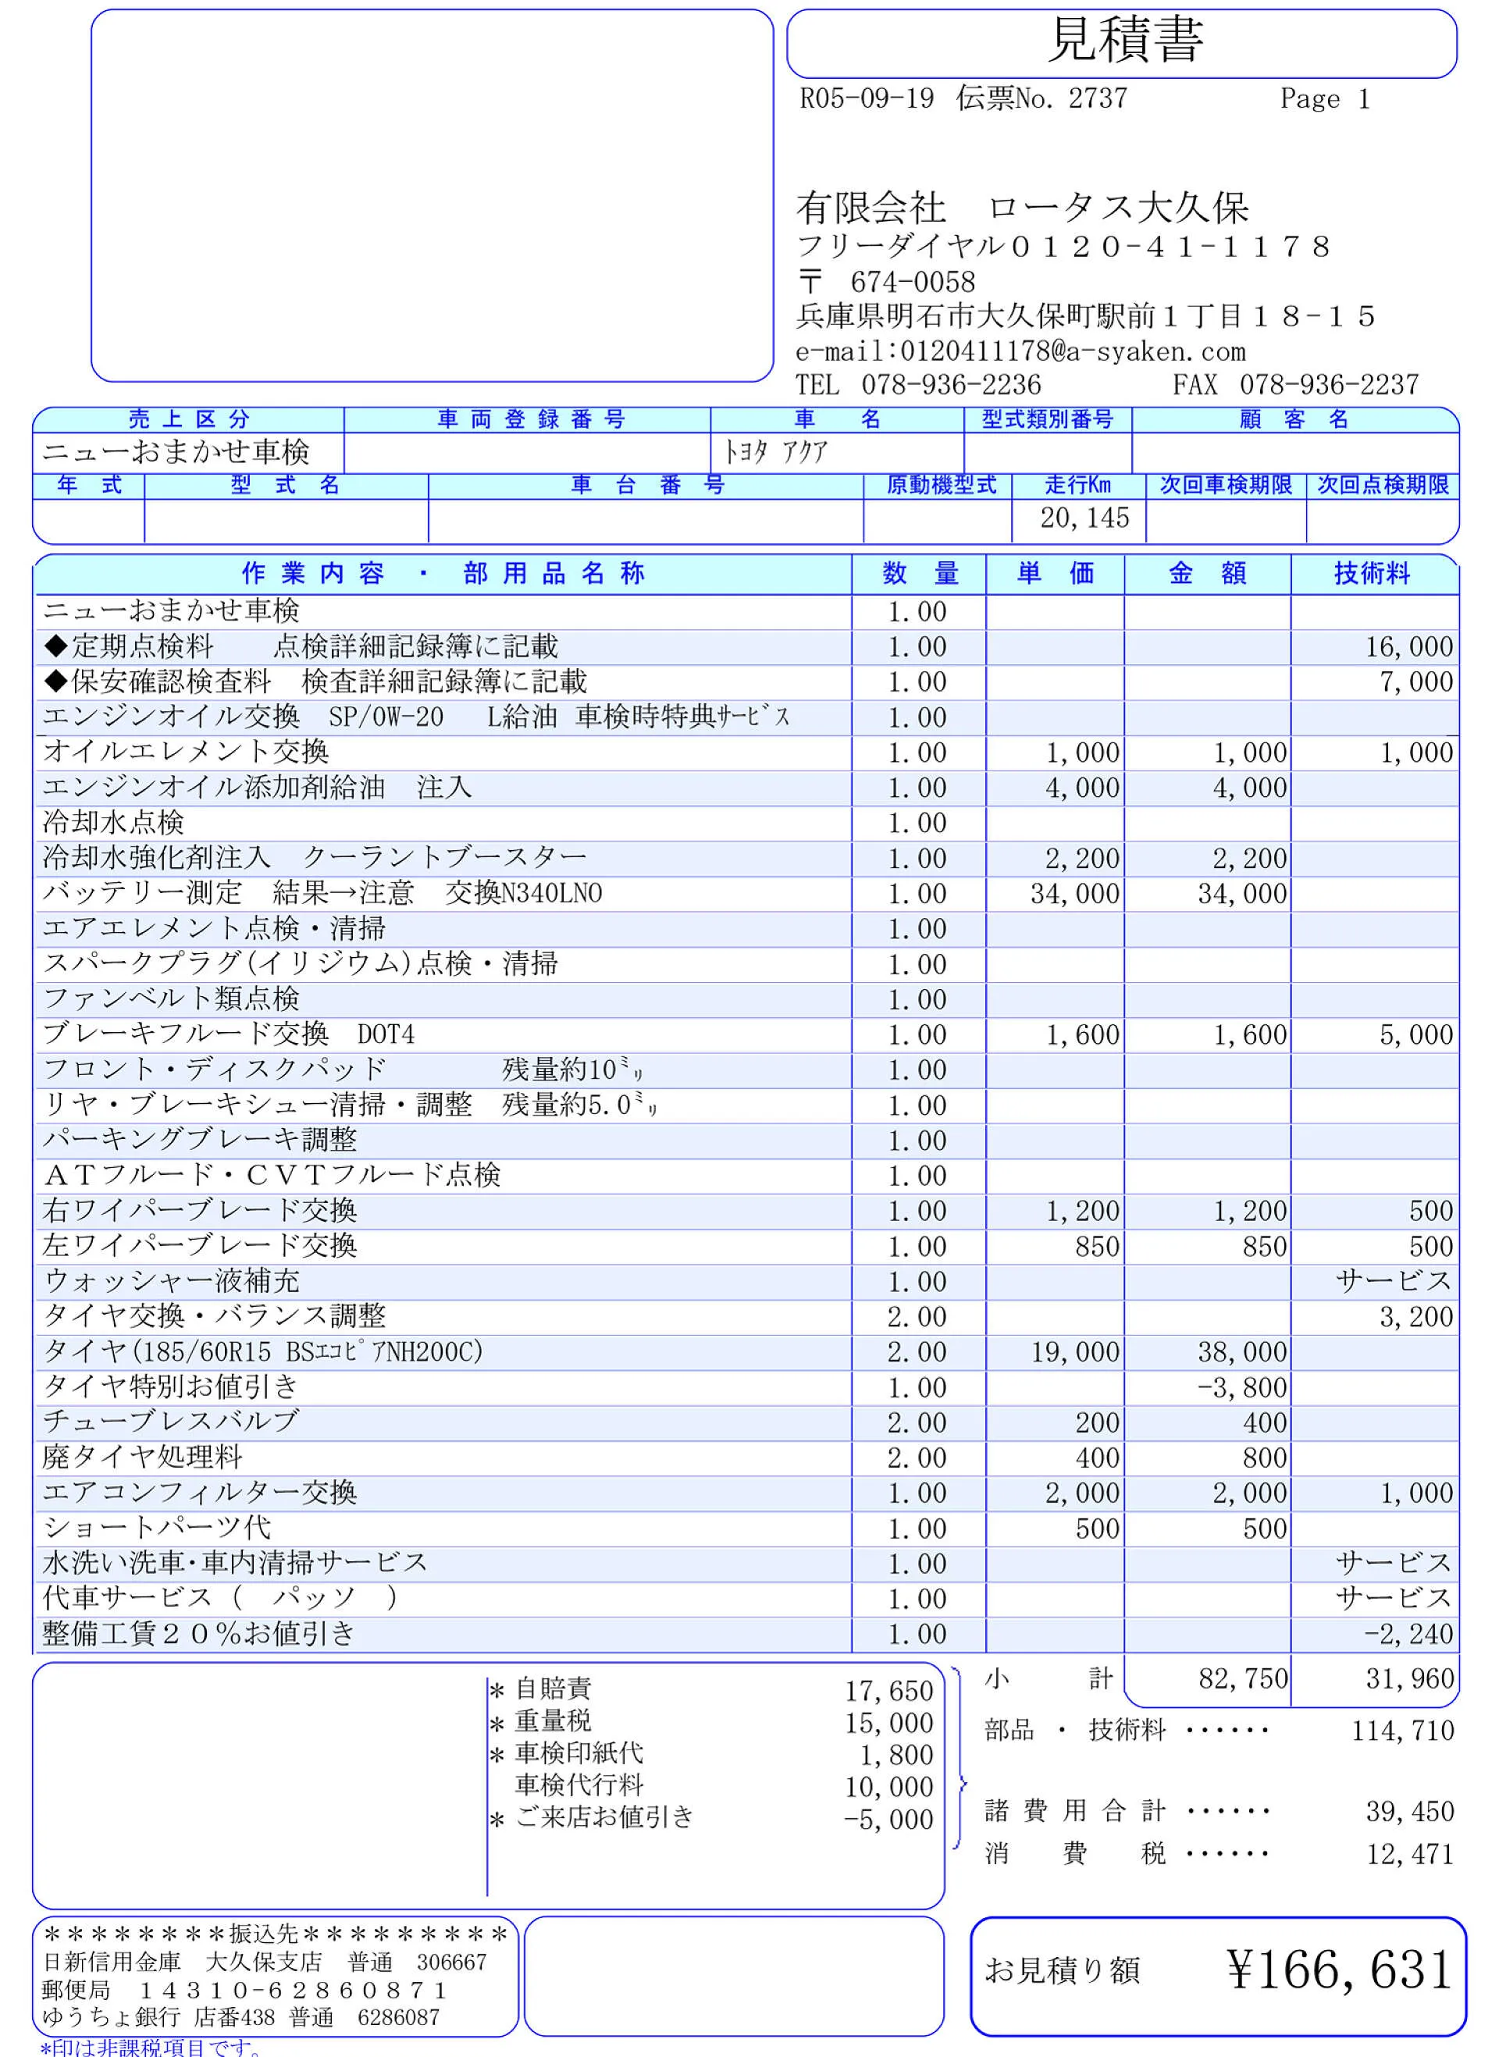Click the 車検代行料 10,000 line
Image resolution: width=1499 pixels, height=2057 pixels.
[x=724, y=1787]
